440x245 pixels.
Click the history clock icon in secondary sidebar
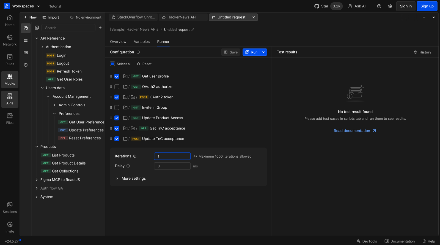26,65
